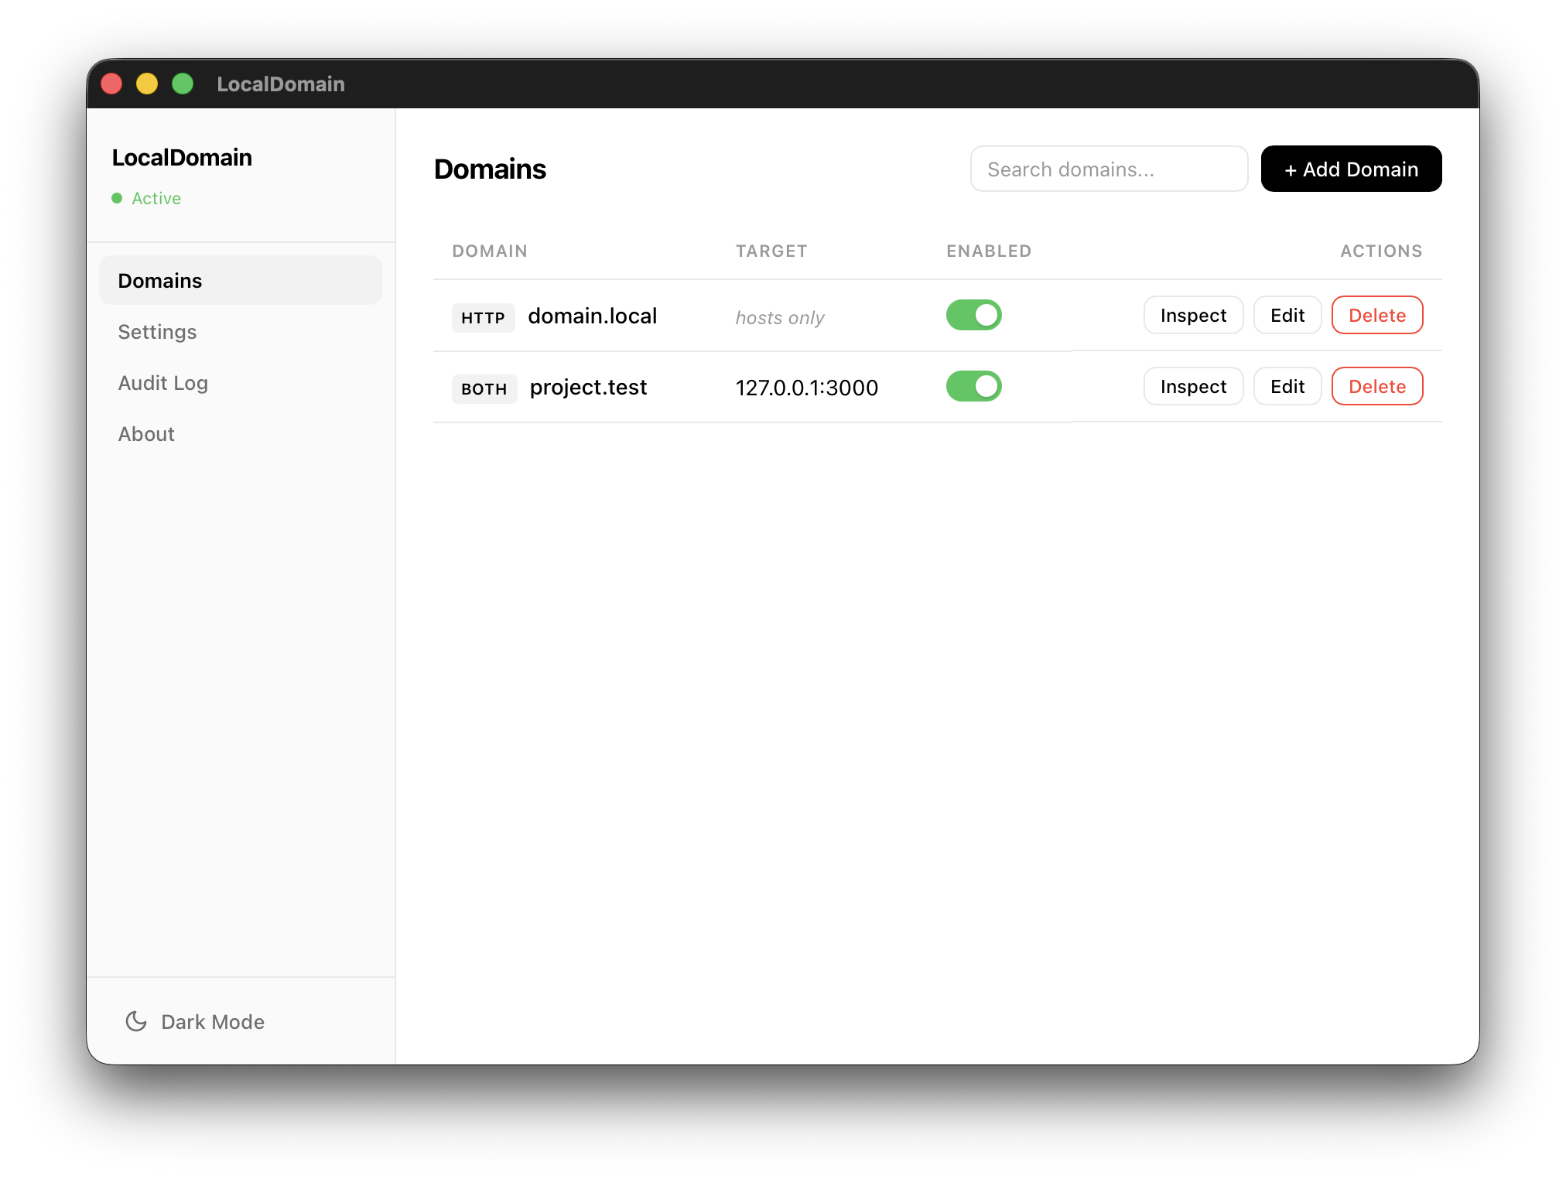Select the 127.0.0.1:3000 target text
1566x1179 pixels.
pyautogui.click(x=806, y=388)
